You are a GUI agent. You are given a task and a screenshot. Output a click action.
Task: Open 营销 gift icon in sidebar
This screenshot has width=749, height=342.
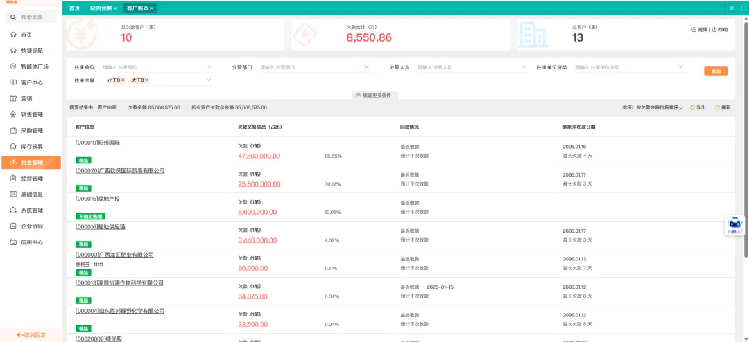coord(13,98)
